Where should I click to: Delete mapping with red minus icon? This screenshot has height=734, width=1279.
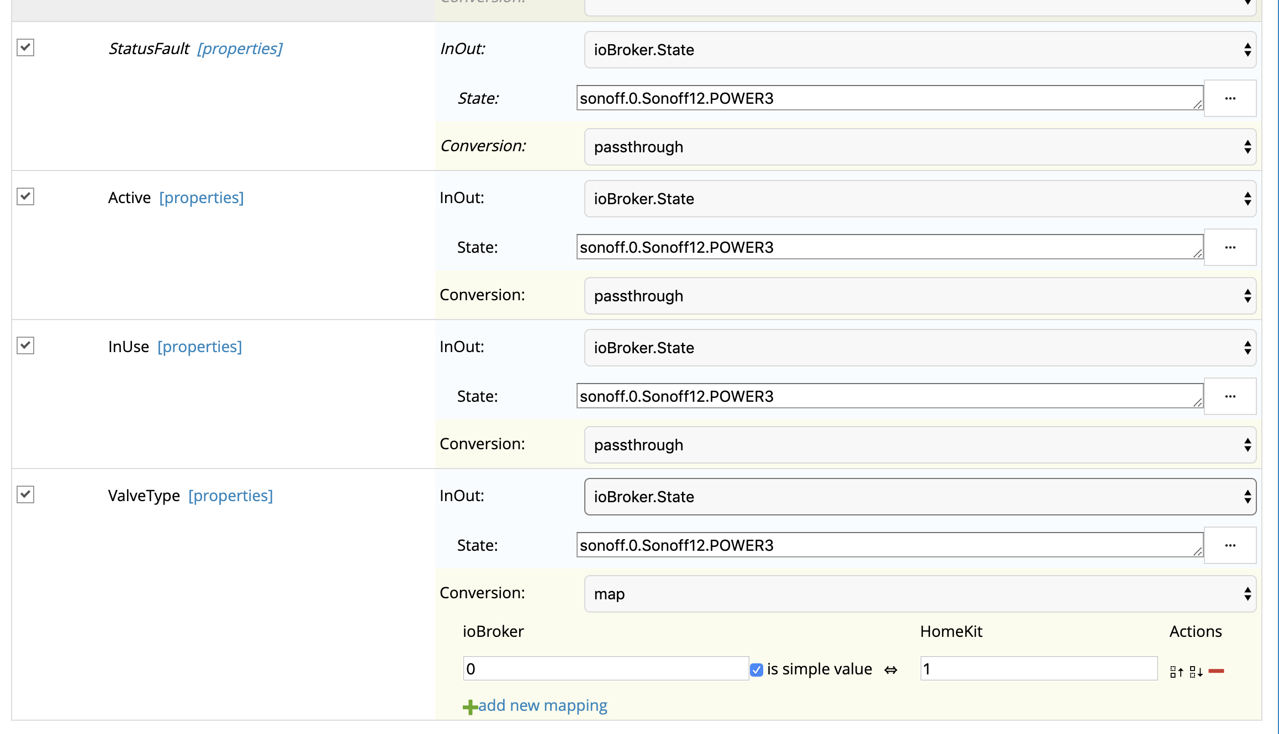click(x=1217, y=671)
